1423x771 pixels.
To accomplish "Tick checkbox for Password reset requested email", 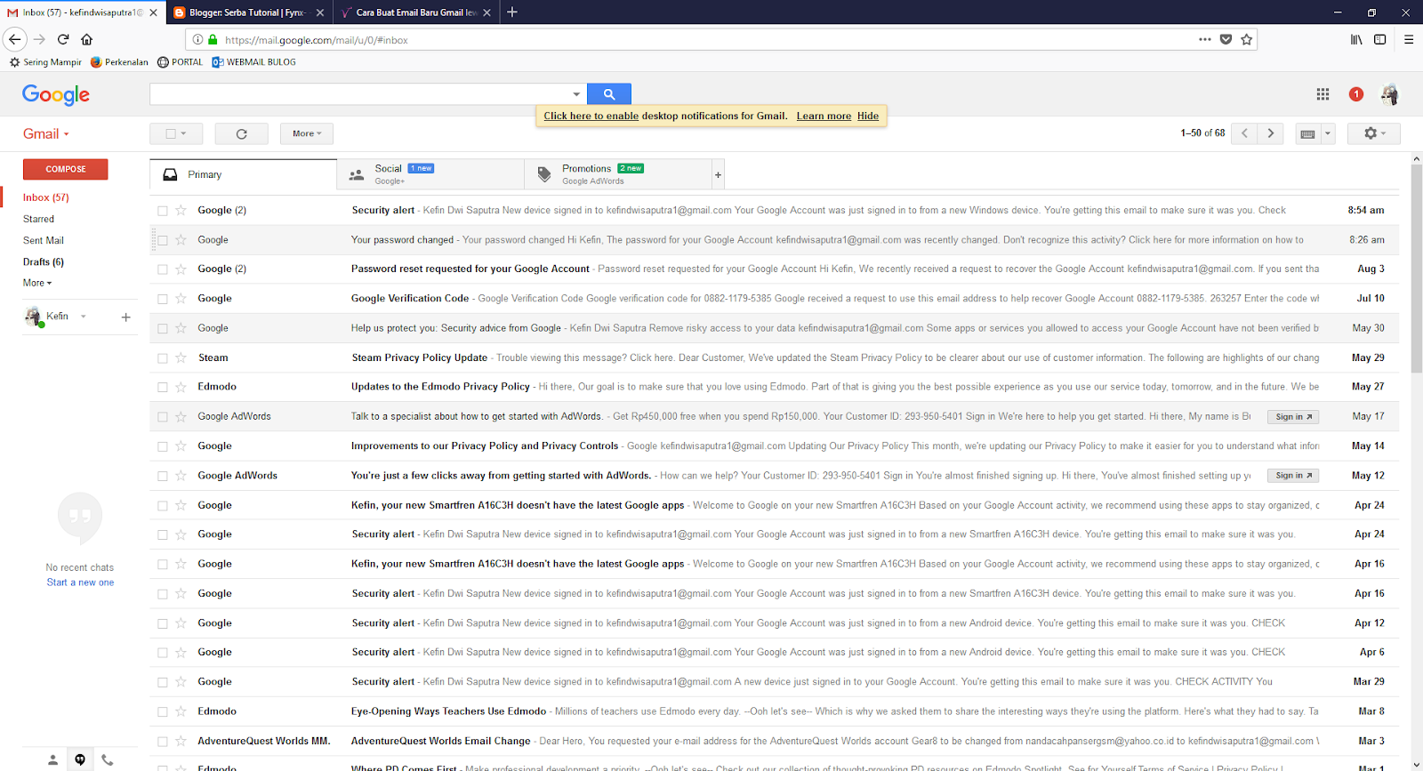I will point(162,269).
